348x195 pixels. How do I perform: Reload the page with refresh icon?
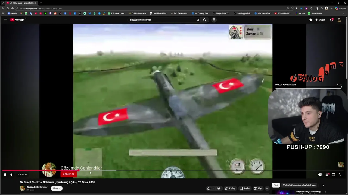point(8,8)
